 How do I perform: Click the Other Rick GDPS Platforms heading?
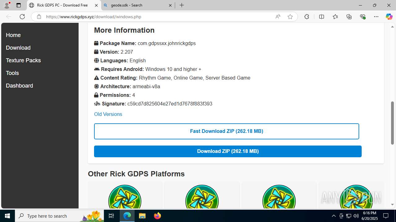136,174
